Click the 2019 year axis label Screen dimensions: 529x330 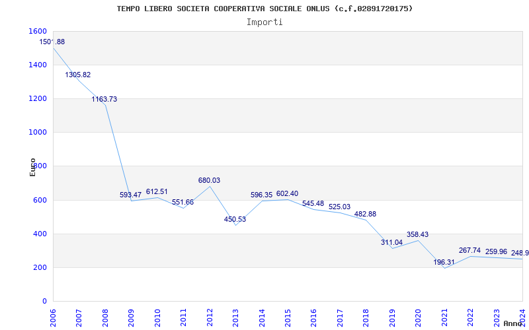tap(392, 319)
